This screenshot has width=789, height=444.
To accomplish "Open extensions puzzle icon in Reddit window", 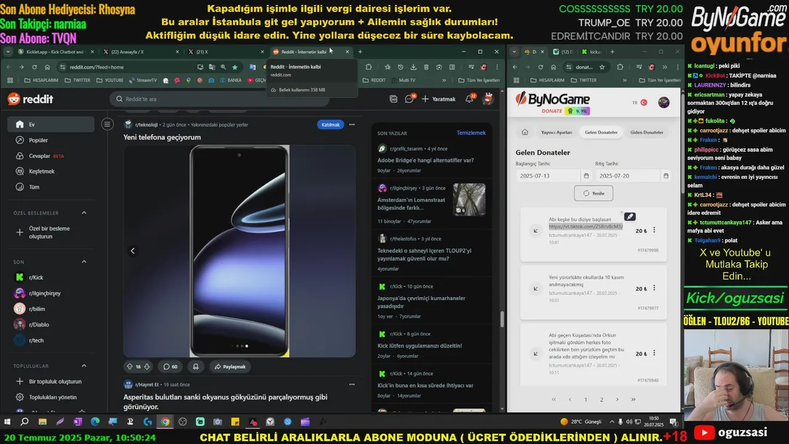I will pos(368,67).
